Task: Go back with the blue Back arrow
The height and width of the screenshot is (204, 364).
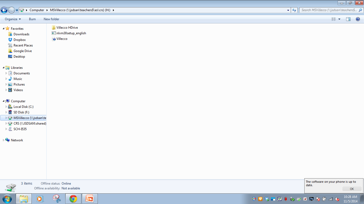Action: click(4, 10)
